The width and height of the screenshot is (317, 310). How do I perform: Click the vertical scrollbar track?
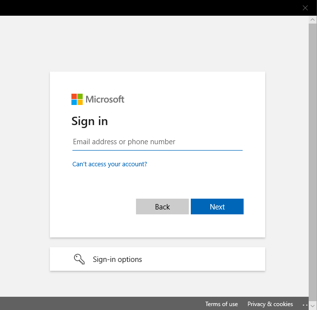(313, 163)
